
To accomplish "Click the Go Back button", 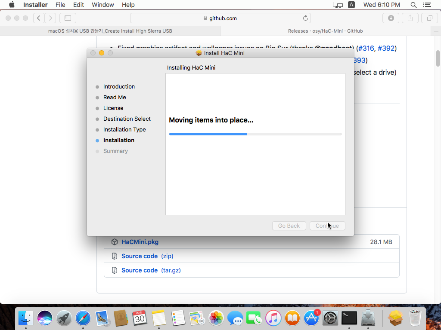I will tap(289, 226).
